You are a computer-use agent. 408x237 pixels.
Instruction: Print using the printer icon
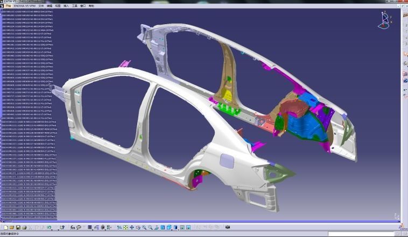coord(24,227)
